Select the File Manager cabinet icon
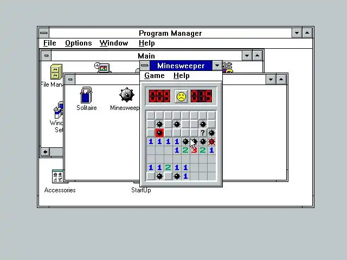 56,72
